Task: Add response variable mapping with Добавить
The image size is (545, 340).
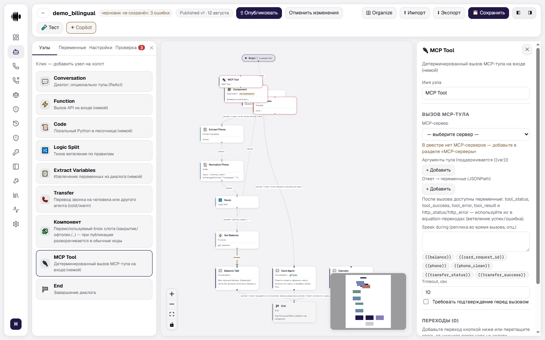Action: coord(438,189)
